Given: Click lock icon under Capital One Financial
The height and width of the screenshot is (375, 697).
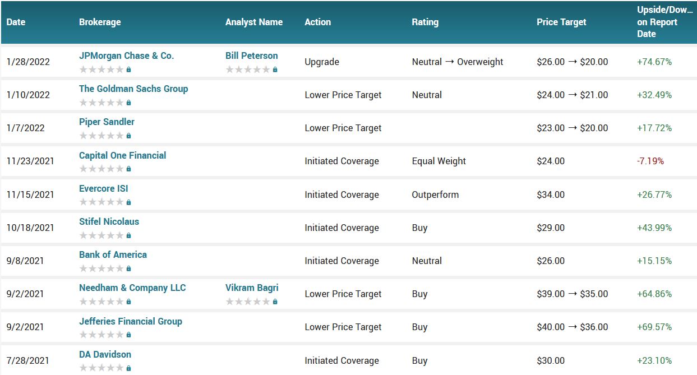Looking at the screenshot, I should [128, 169].
